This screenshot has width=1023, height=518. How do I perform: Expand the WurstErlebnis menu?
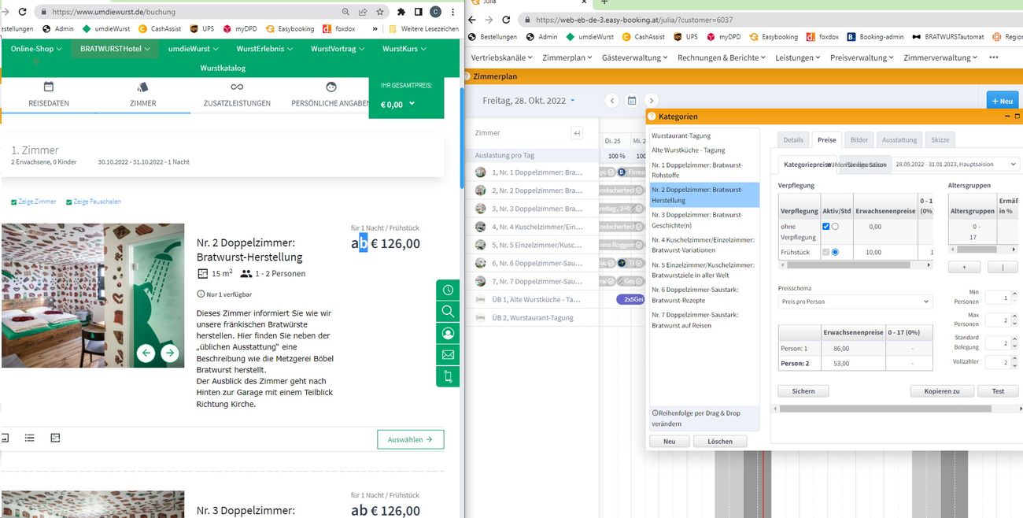[264, 49]
